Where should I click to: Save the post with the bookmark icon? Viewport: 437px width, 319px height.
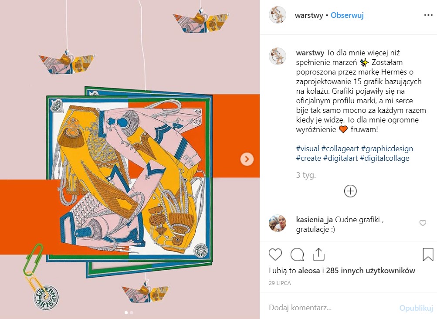click(428, 255)
